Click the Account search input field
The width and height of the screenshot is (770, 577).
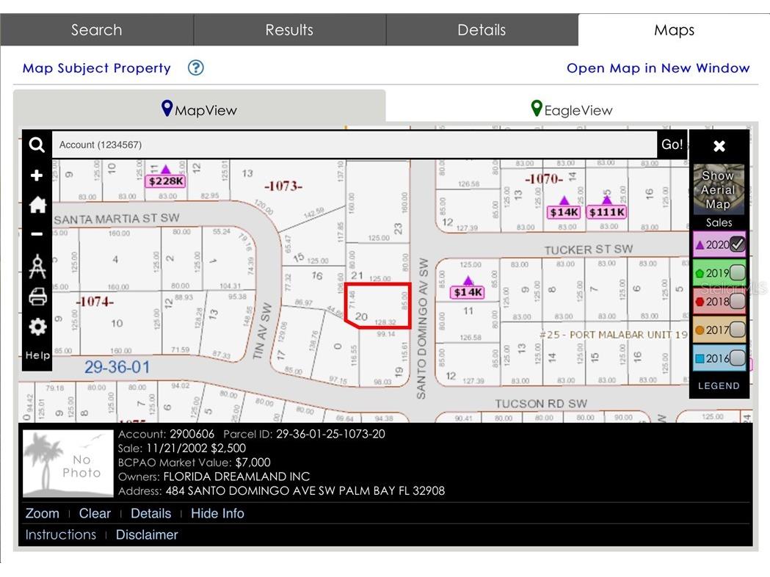tap(354, 145)
